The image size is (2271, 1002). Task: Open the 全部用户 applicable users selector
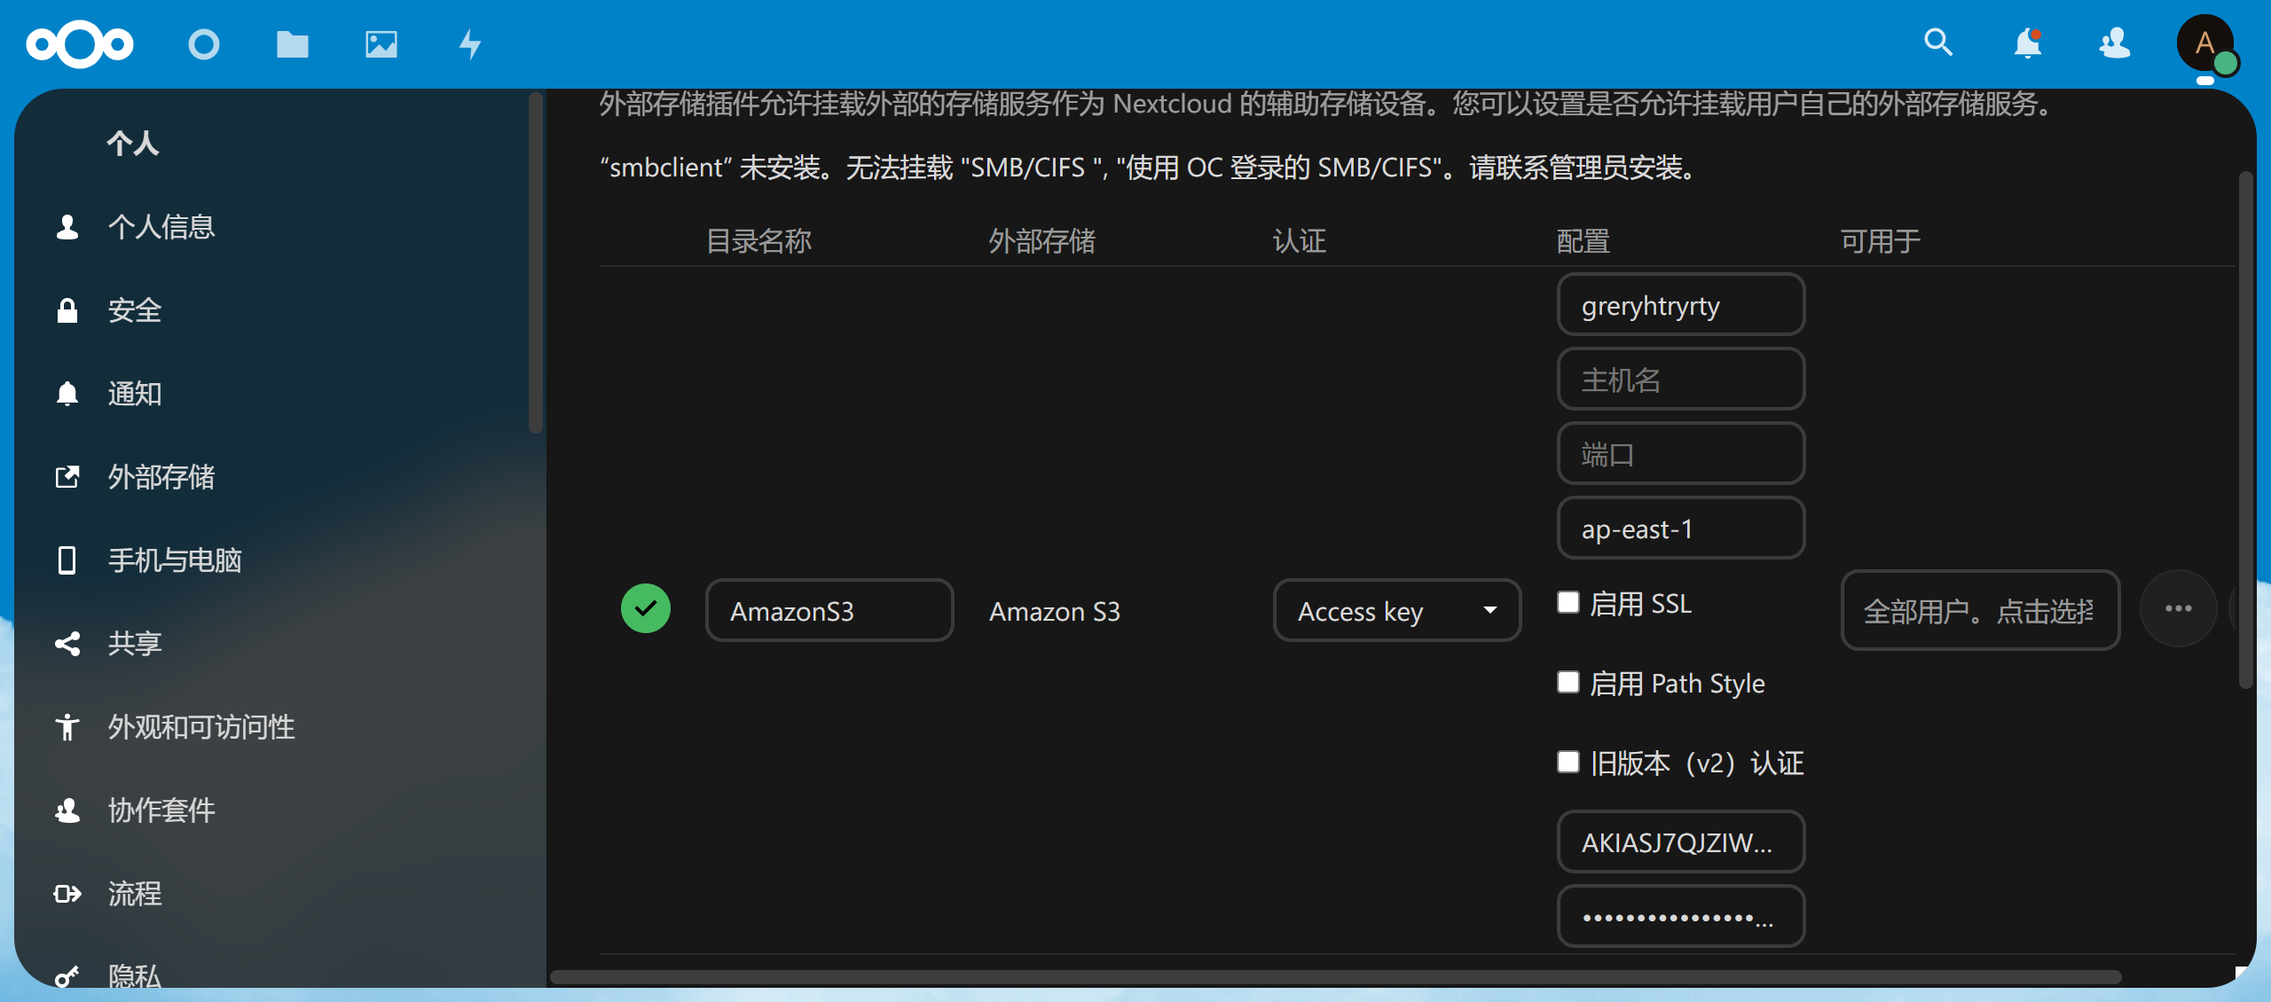click(1979, 610)
